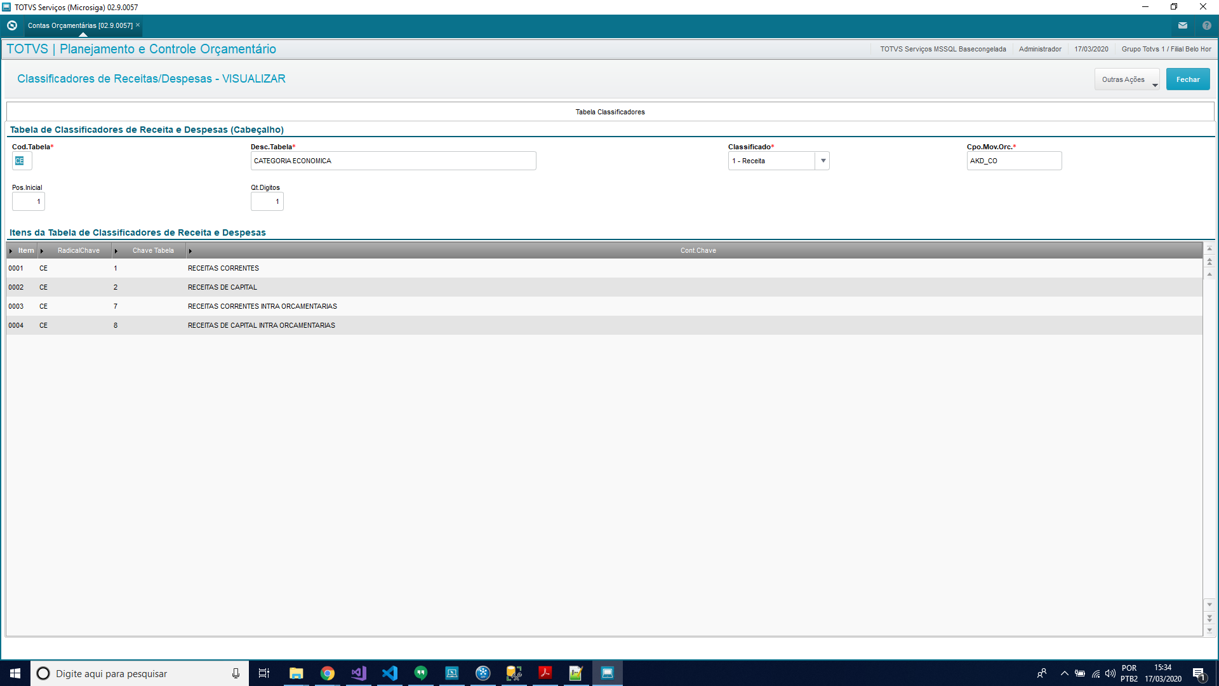Image resolution: width=1219 pixels, height=686 pixels.
Task: Click item number 0004 cell
Action: pos(16,325)
